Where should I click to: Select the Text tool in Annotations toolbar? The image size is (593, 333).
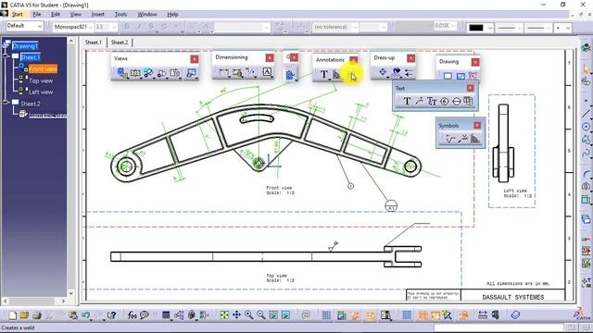pos(324,74)
